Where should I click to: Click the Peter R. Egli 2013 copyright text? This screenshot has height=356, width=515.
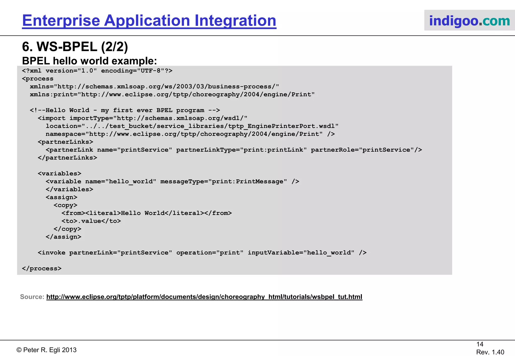pyautogui.click(x=47, y=350)
